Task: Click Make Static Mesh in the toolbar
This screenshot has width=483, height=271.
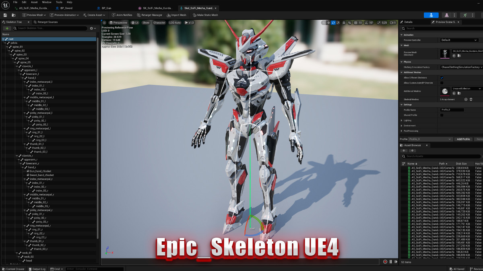Action: (x=205, y=15)
